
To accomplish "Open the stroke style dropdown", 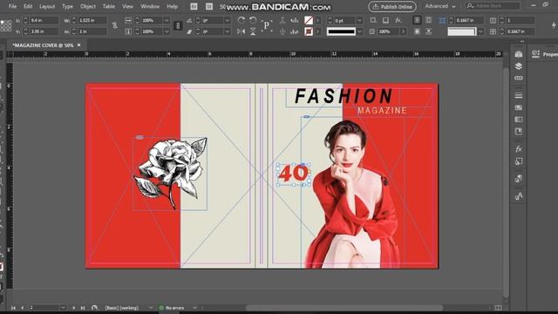I will [359, 31].
